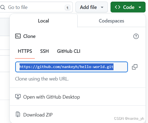Expand the Add file dropdown arrow
Image resolution: width=148 pixels, height=123 pixels.
coord(102,7)
